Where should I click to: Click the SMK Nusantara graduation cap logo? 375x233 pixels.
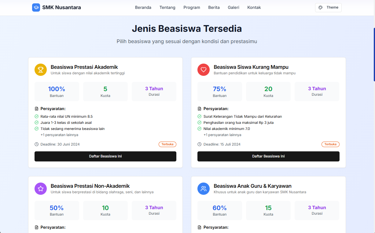click(x=36, y=8)
